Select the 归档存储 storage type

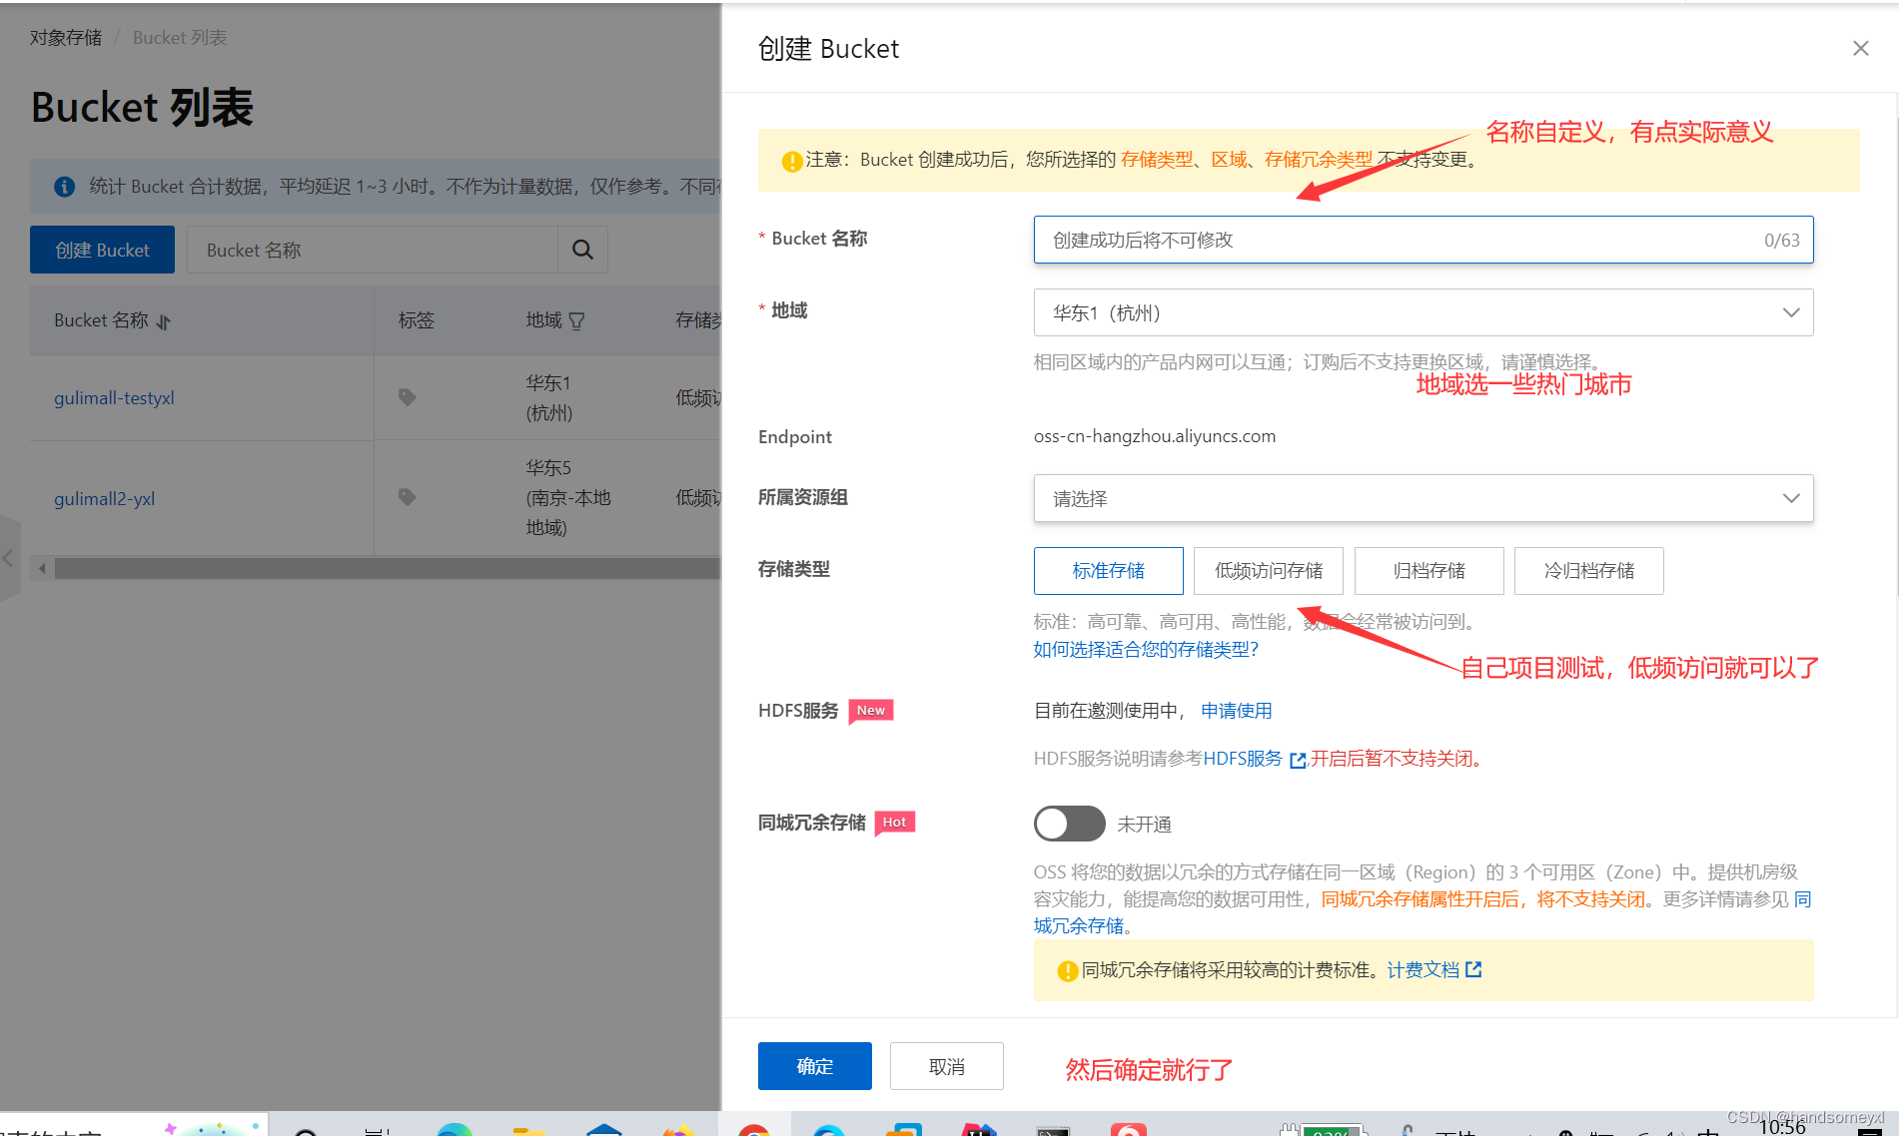[x=1428, y=571]
